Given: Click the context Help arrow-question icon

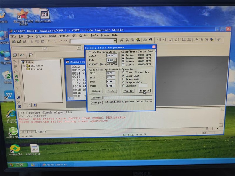Looking at the screenshot, I should tap(150, 40).
